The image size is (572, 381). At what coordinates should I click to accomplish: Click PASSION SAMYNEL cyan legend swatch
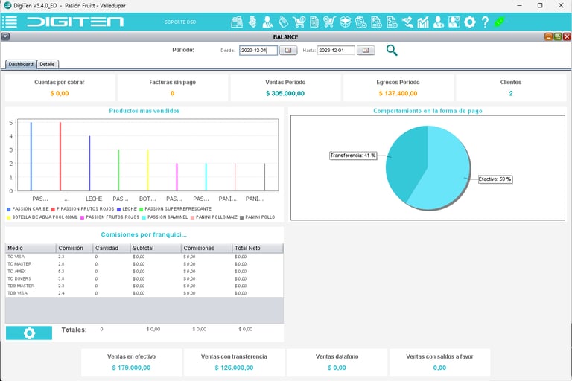144,217
